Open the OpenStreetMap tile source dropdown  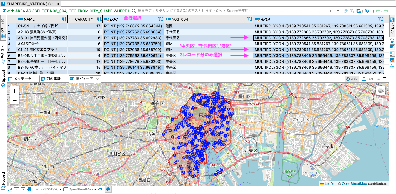80,189
